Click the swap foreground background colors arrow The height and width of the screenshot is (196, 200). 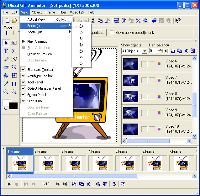pyautogui.click(x=5, y=109)
